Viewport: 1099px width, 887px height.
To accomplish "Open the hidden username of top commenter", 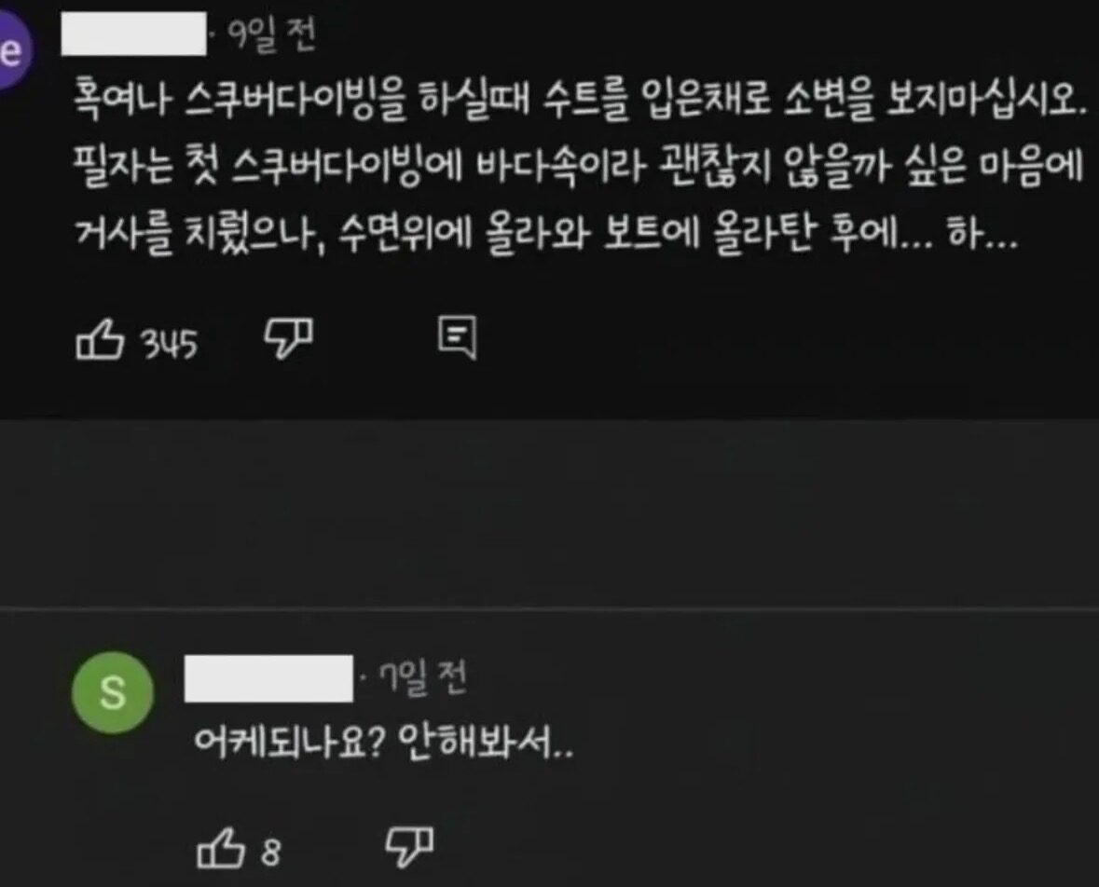I will coord(134,34).
